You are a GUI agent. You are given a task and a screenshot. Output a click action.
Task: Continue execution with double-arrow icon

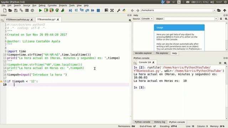click(93, 10)
